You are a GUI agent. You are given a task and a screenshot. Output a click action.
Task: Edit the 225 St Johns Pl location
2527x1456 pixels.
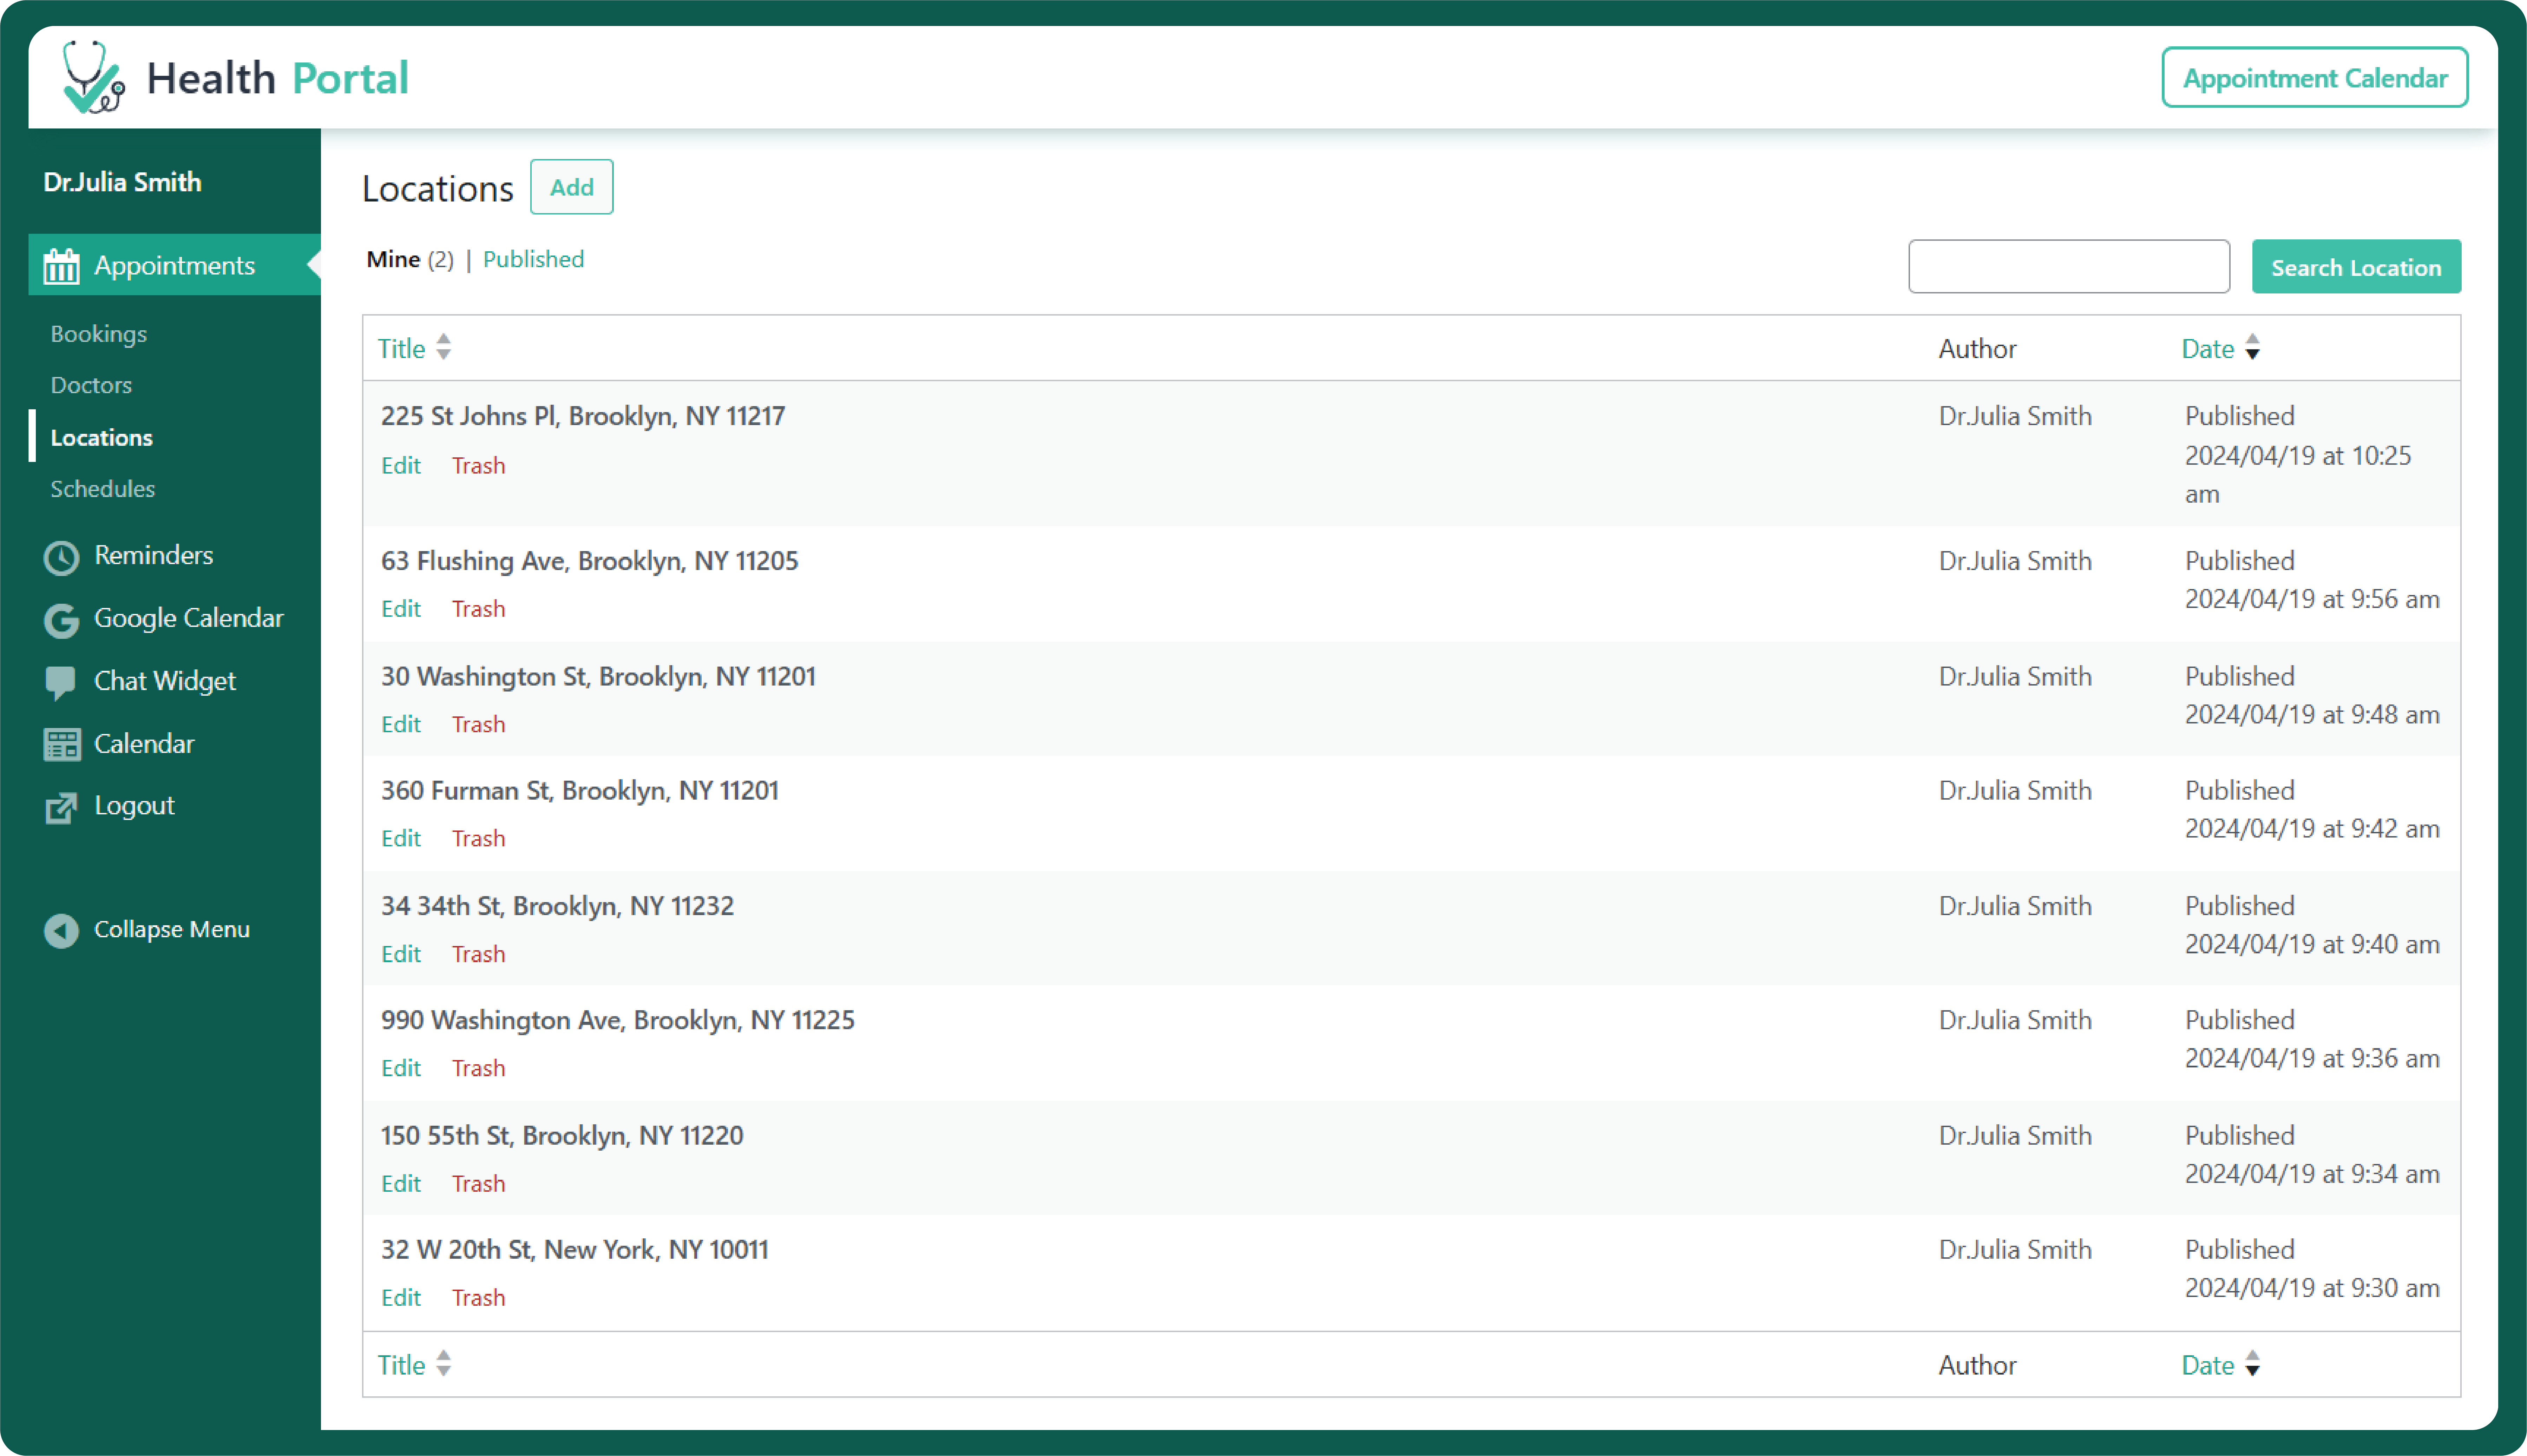tap(400, 465)
